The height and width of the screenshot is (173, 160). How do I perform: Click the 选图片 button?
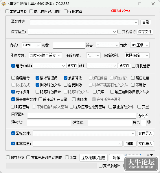pos(143,116)
